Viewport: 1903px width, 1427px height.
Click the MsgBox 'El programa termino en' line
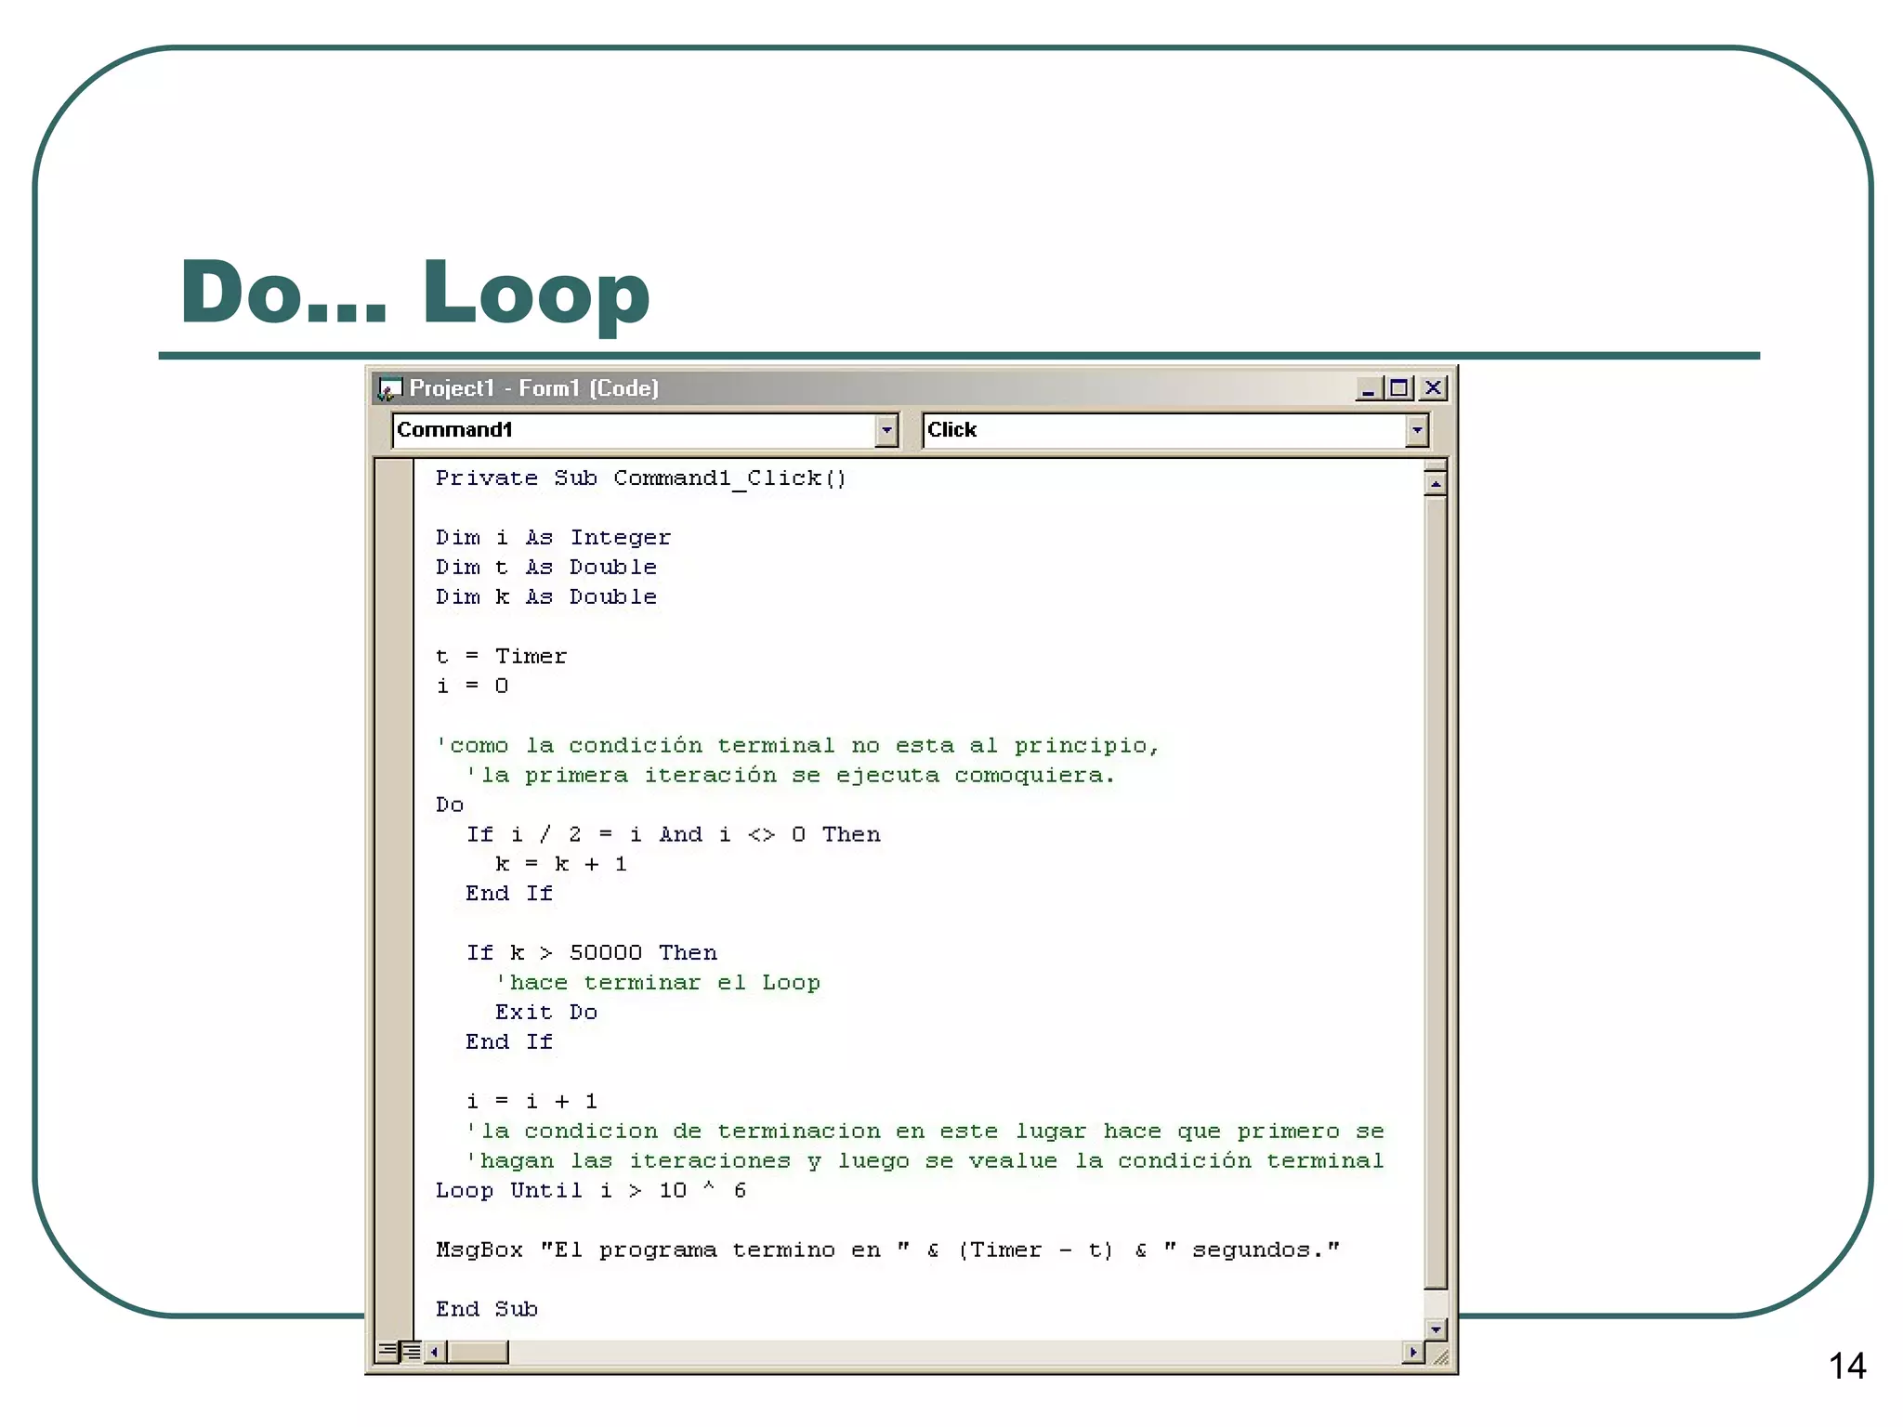887,1250
